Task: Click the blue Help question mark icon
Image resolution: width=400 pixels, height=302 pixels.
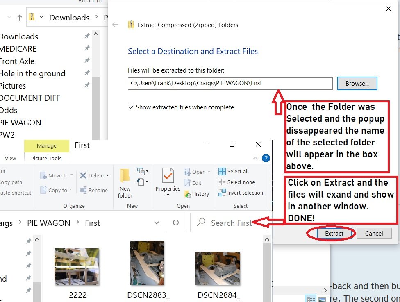Action: point(266,158)
